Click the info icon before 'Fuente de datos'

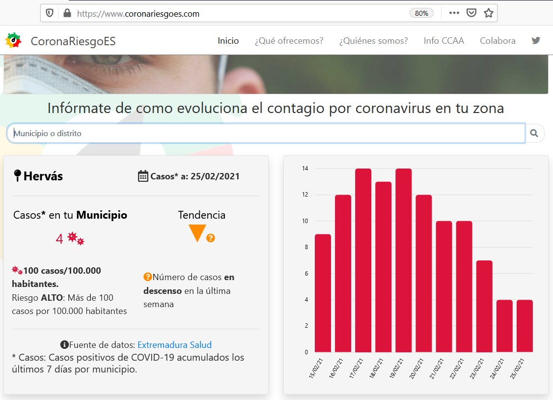(64, 344)
